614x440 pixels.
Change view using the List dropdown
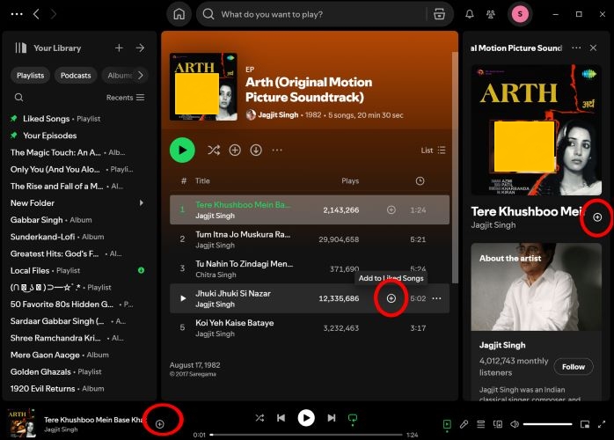click(x=433, y=150)
